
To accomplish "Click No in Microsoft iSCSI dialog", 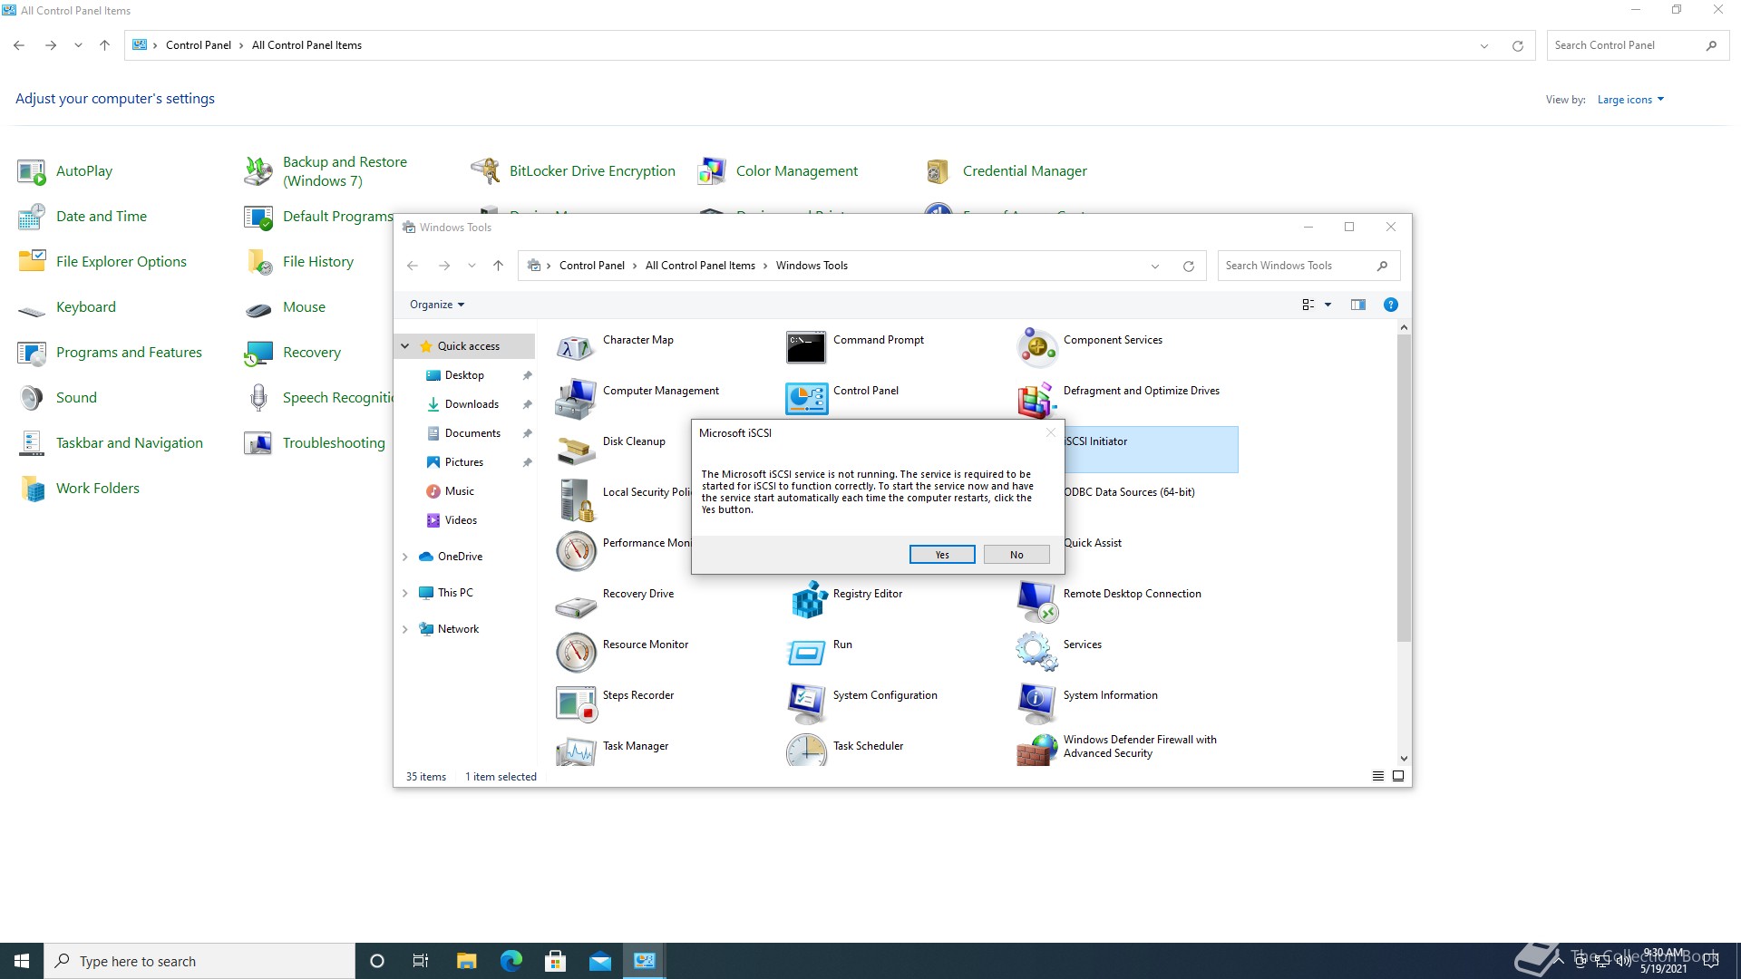I will (1016, 555).
